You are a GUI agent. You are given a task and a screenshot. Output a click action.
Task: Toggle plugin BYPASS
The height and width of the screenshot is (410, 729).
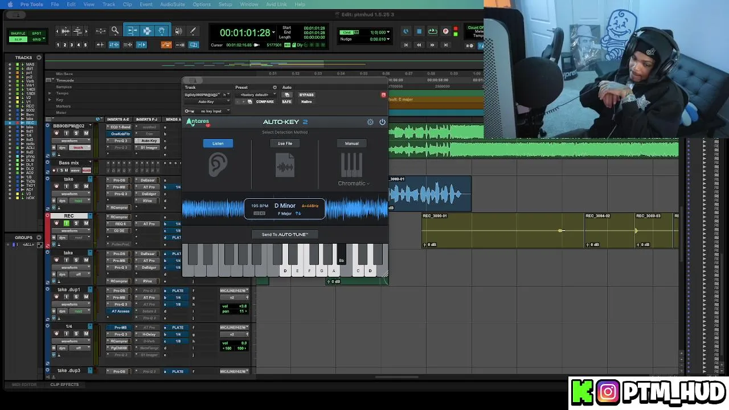click(306, 95)
